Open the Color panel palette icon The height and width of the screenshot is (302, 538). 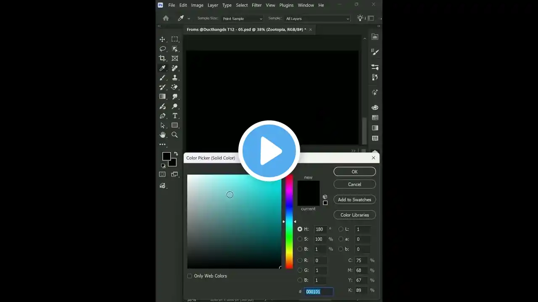[375, 107]
